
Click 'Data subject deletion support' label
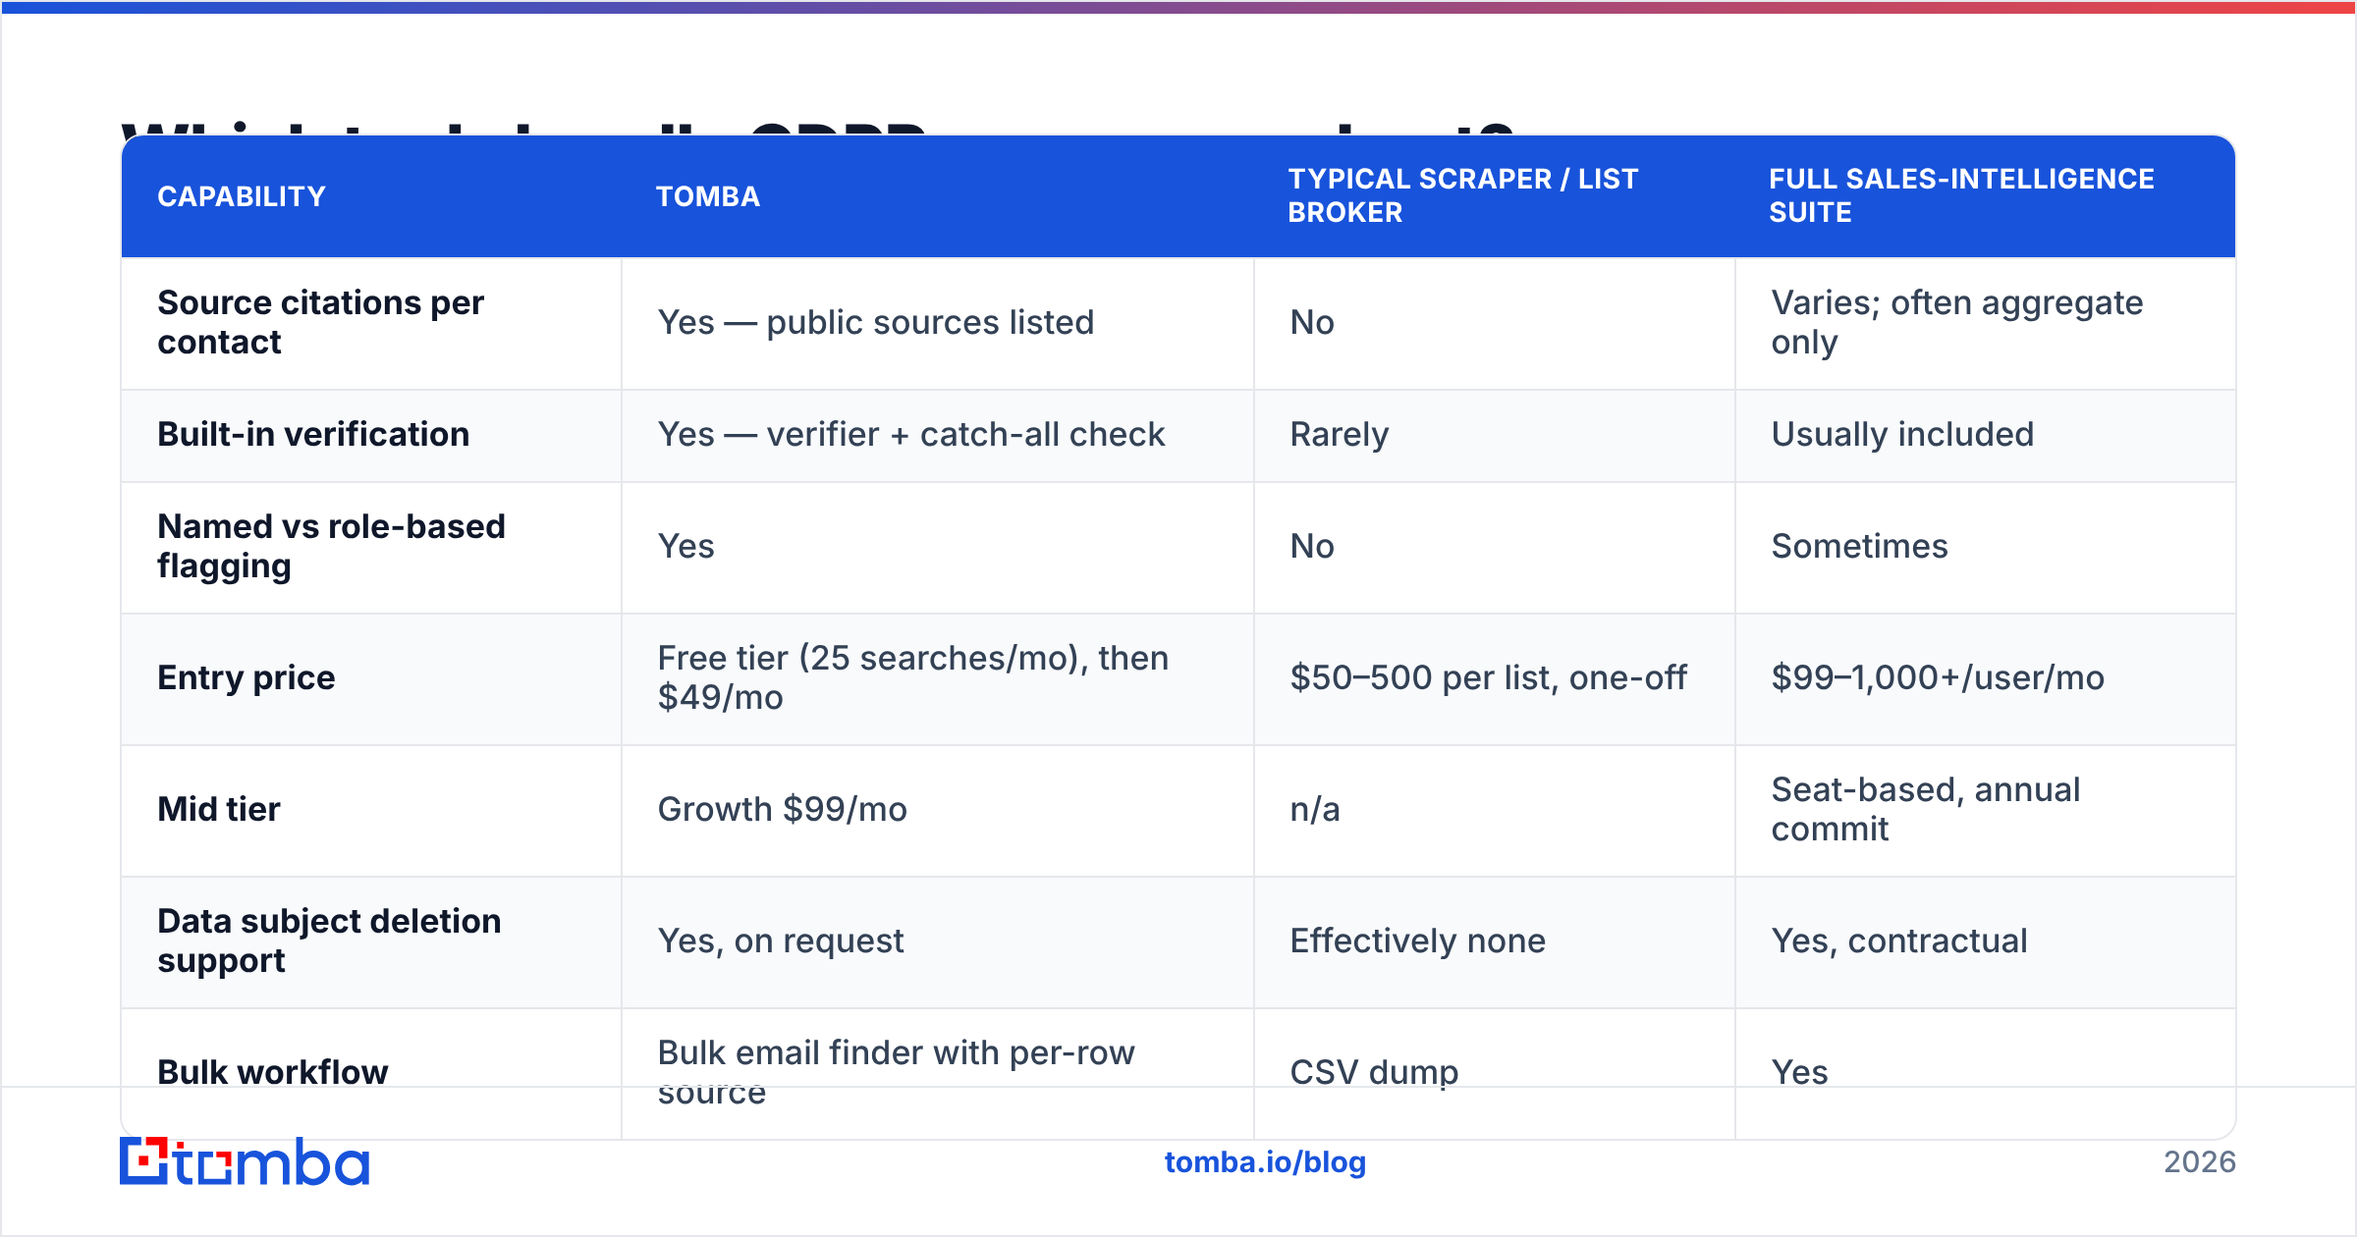329,941
